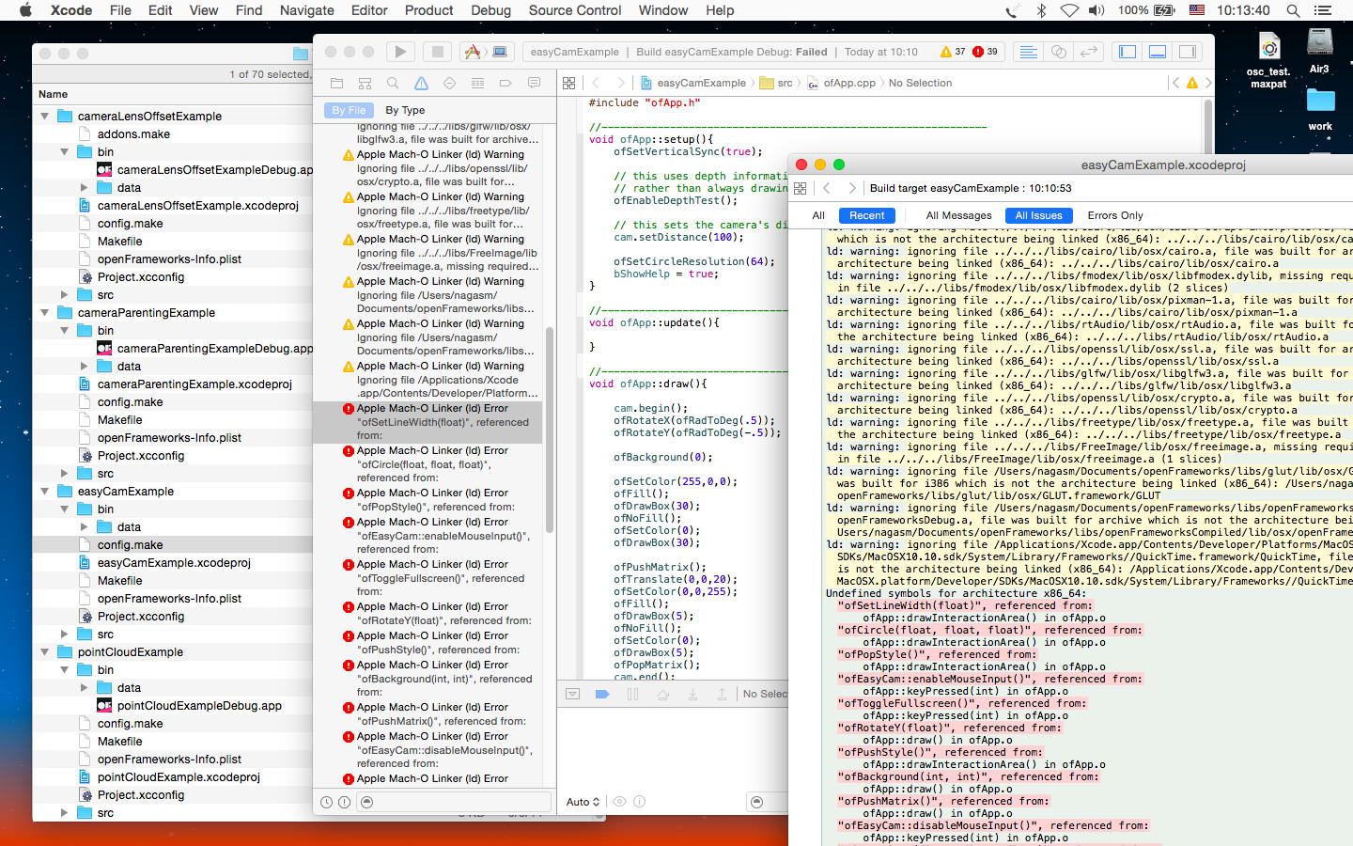Open the Breakpoint navigator icon
1353x846 pixels.
505,83
